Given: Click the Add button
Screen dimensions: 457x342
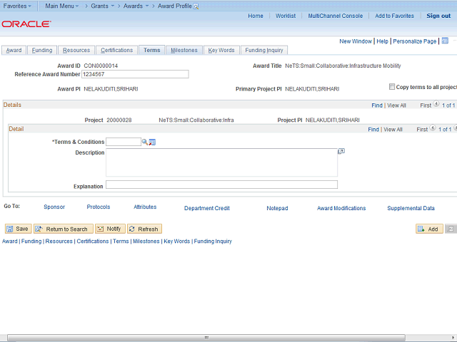Looking at the screenshot, I should click(429, 229).
